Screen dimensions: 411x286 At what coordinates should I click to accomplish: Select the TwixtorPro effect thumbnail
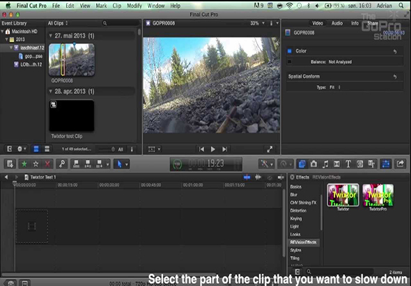click(378, 195)
